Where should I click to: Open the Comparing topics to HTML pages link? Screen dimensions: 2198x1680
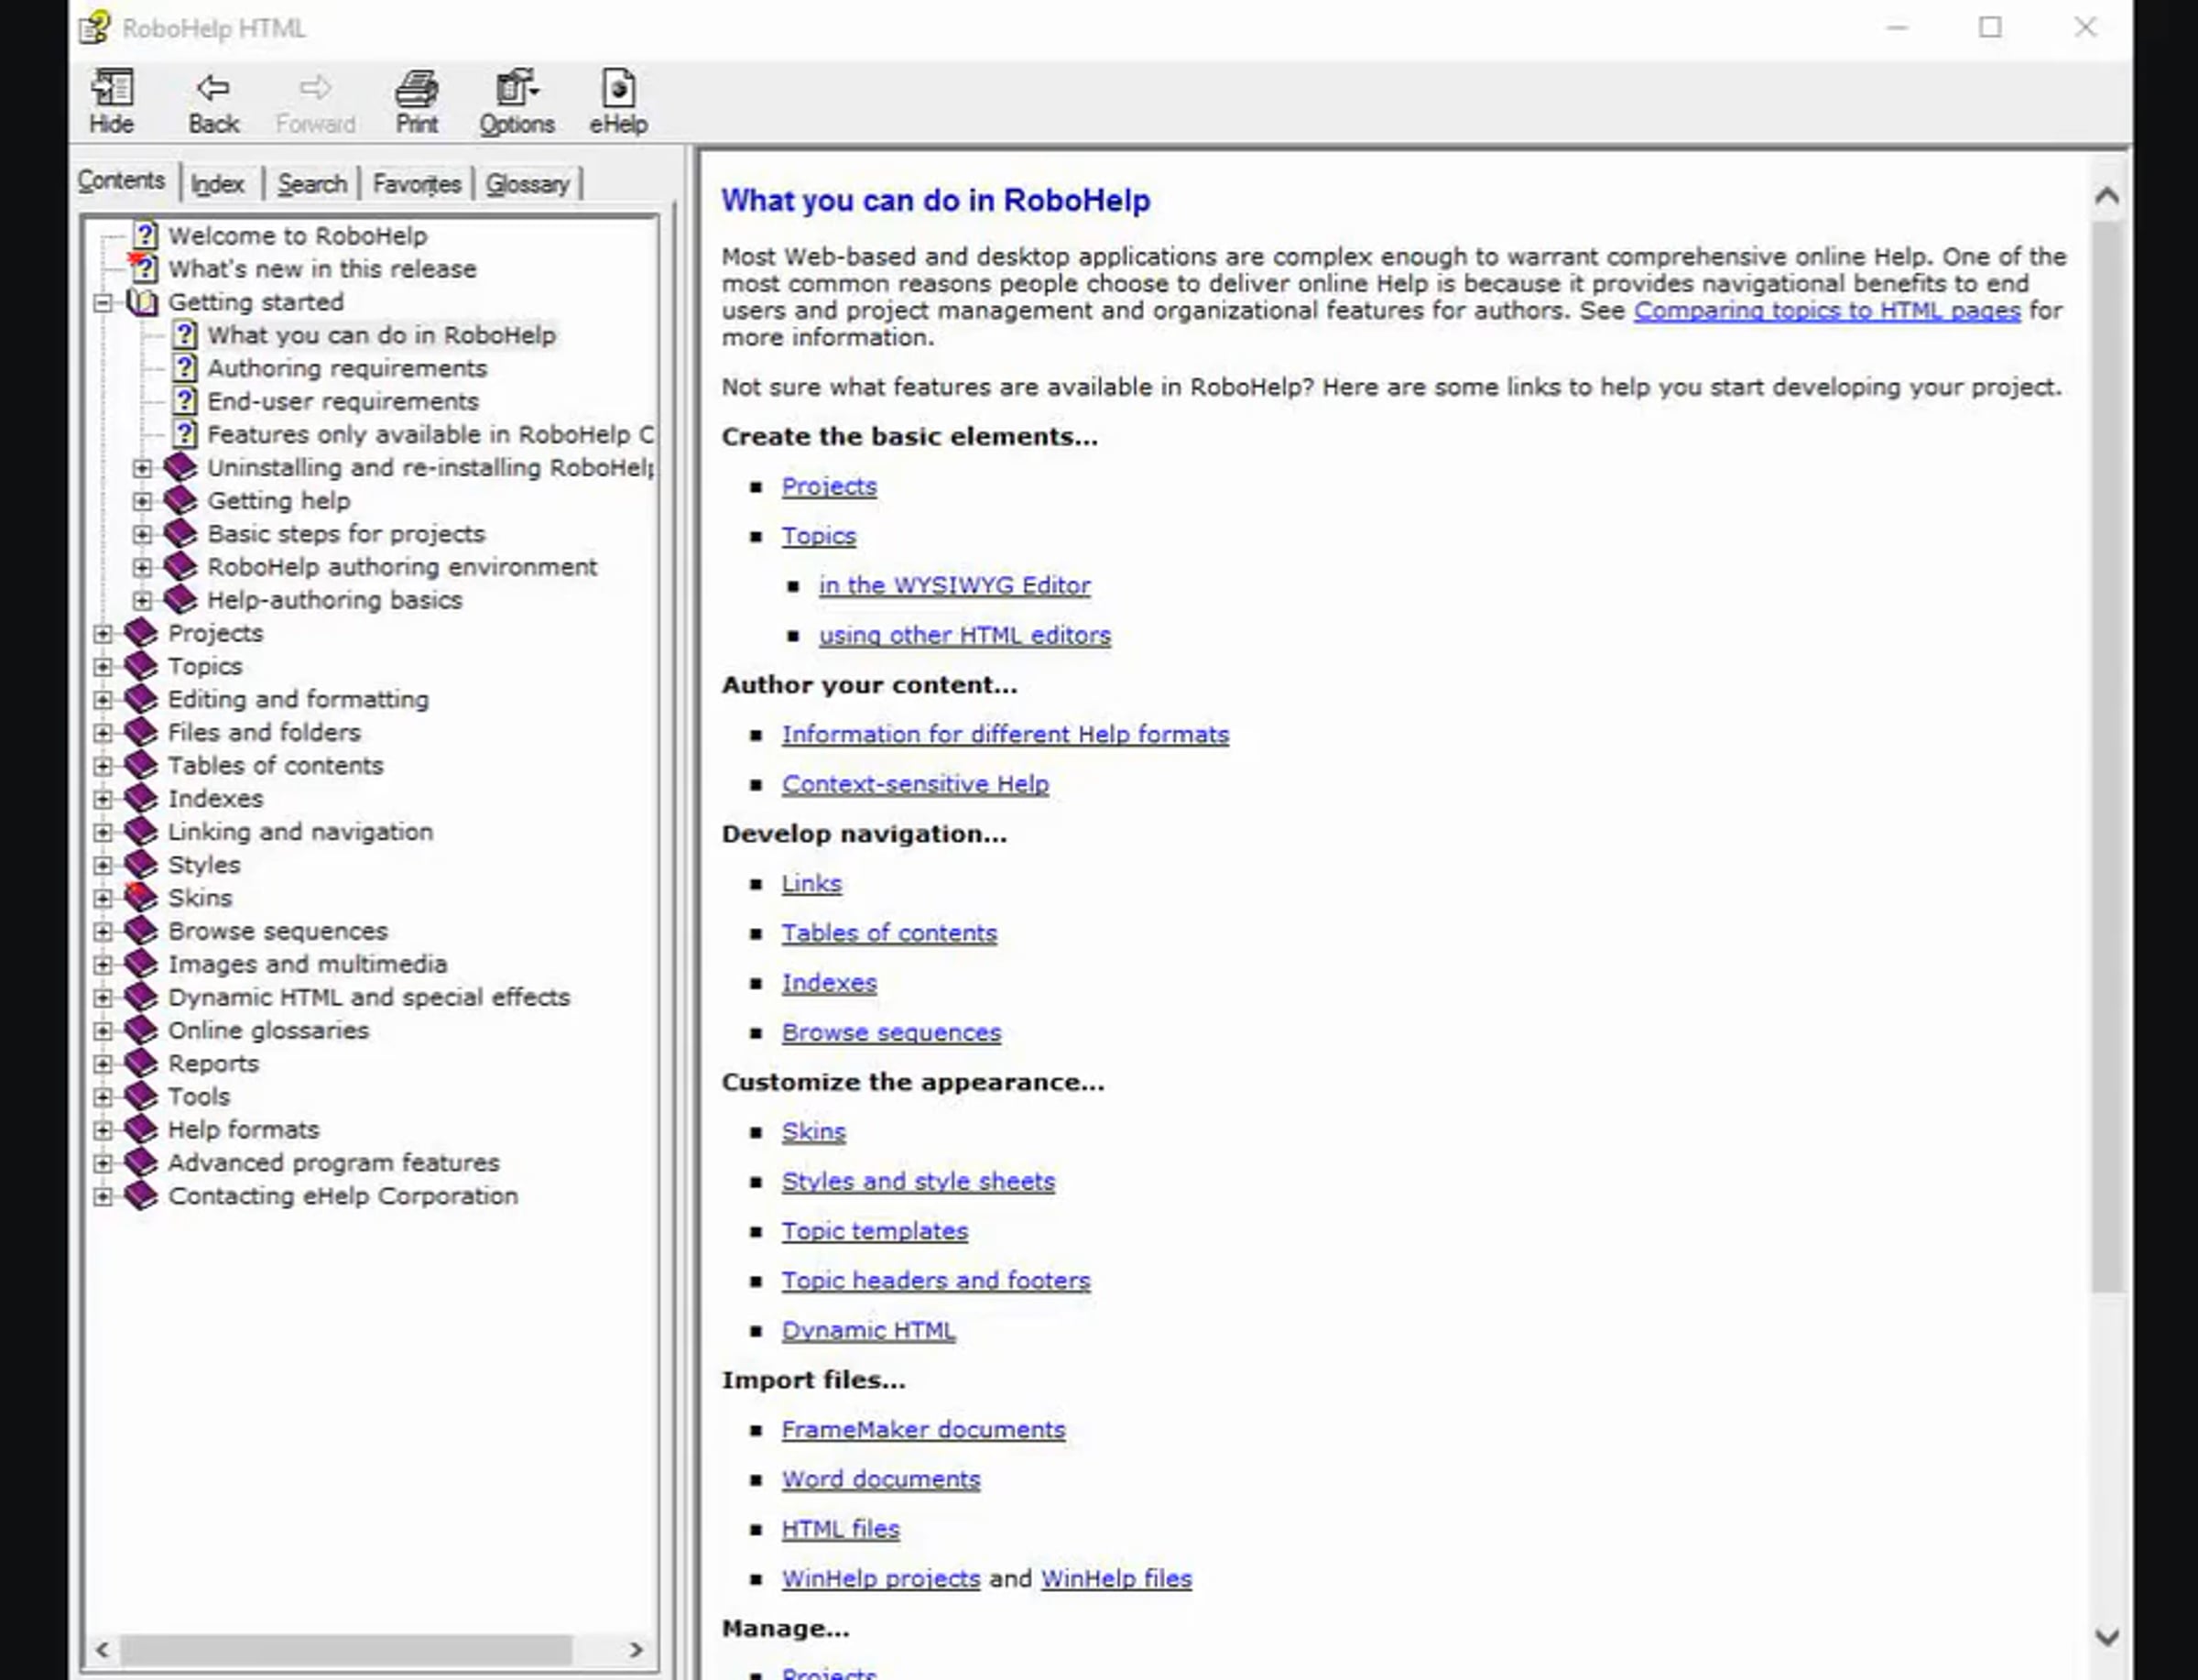1826,311
